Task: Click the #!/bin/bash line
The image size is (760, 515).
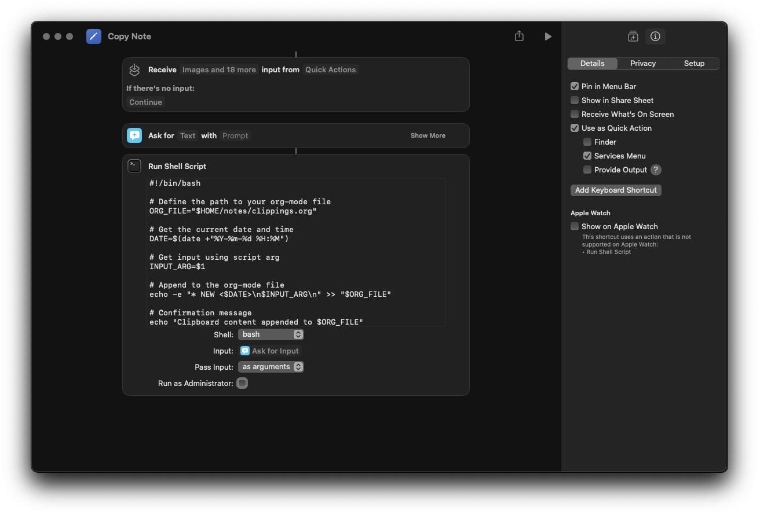Action: click(x=175, y=183)
